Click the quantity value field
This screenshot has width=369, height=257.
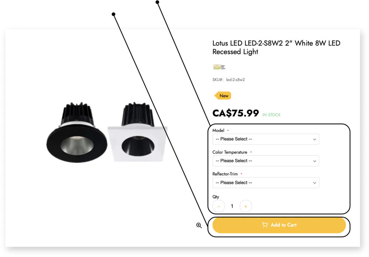pos(232,206)
